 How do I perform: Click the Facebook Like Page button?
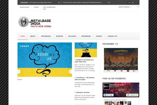[109, 95]
